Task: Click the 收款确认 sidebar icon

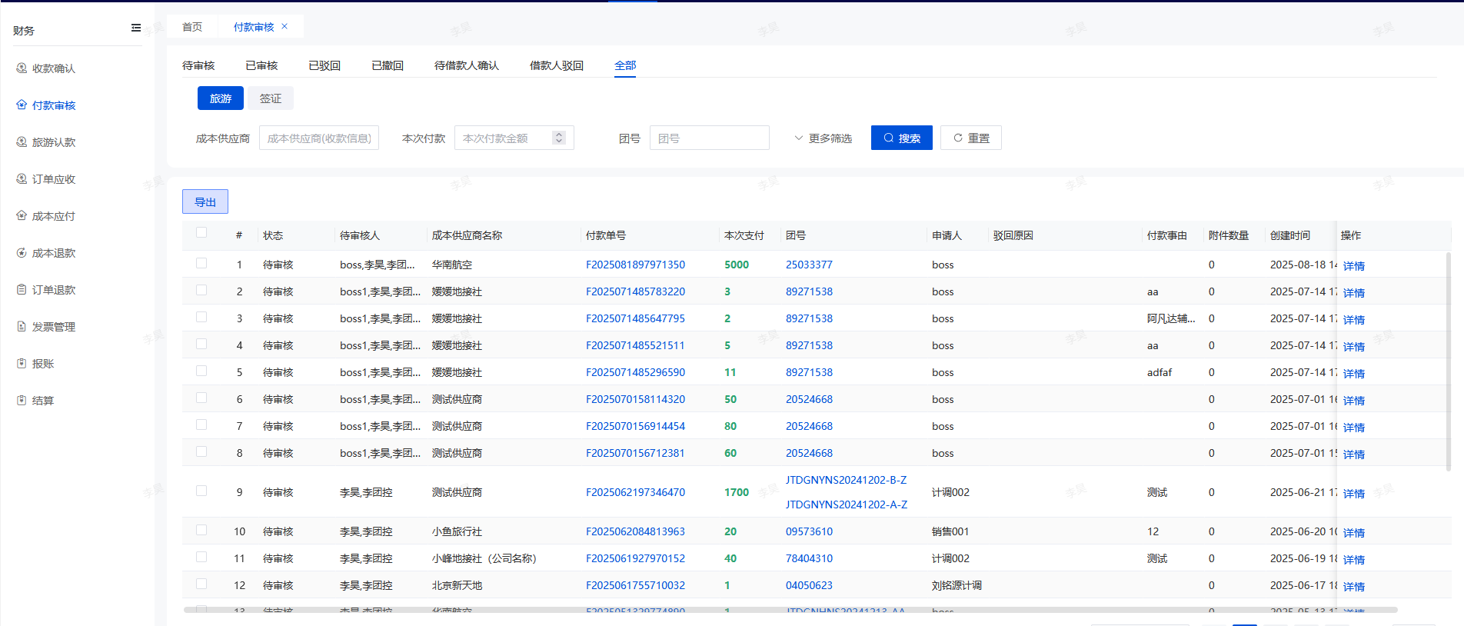Action: tap(22, 68)
